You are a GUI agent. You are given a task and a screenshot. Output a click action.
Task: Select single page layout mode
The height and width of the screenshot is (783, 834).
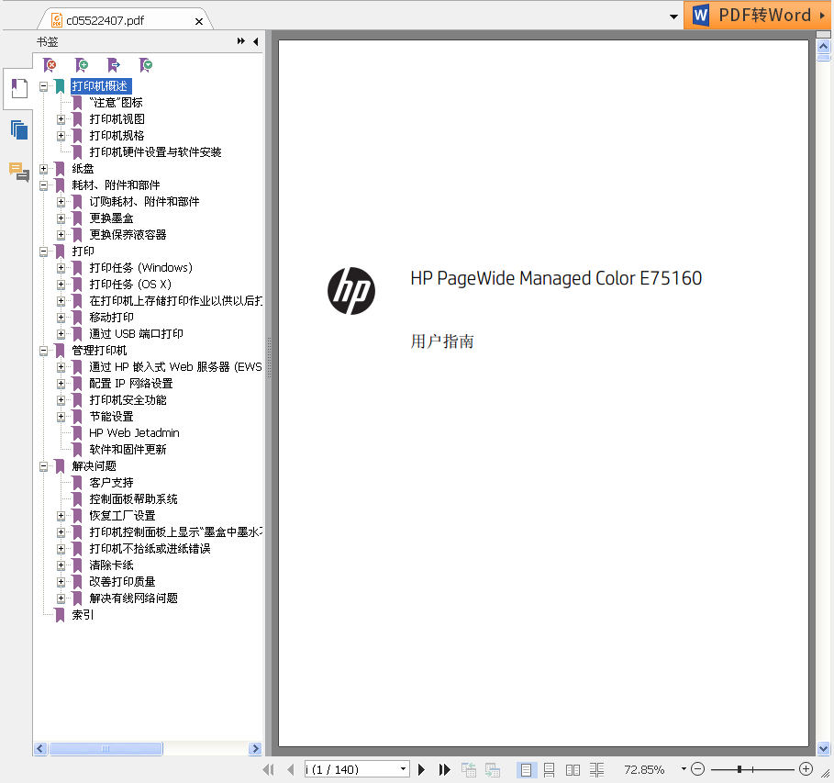[526, 769]
